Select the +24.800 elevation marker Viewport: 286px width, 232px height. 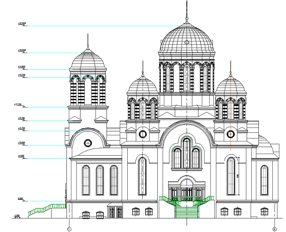tap(21, 67)
